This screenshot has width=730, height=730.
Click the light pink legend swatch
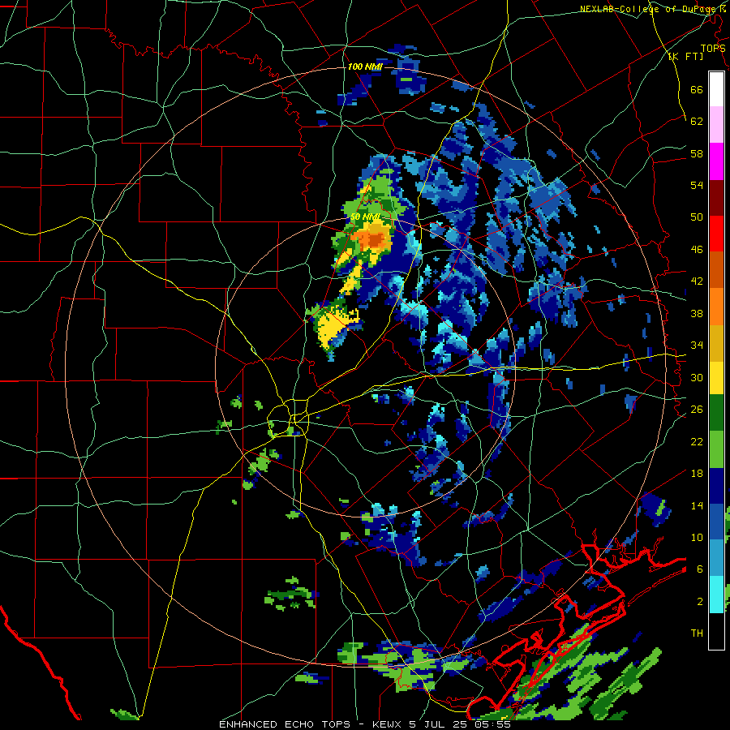(x=716, y=125)
